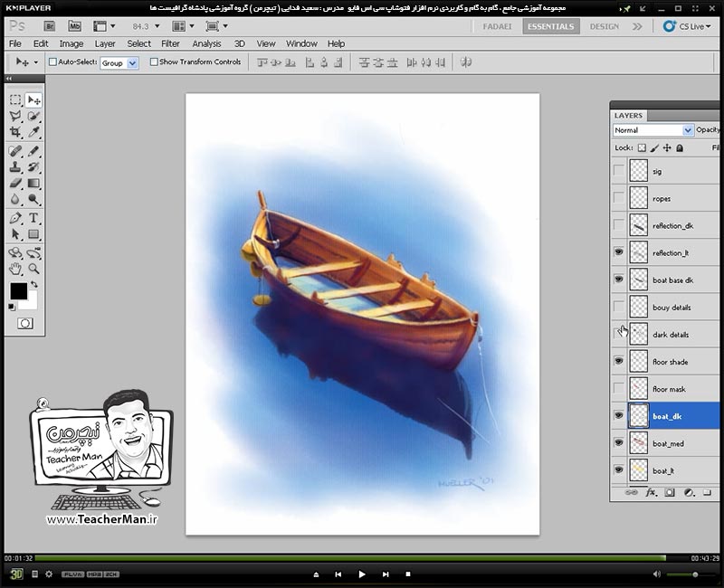Image resolution: width=724 pixels, height=588 pixels.
Task: Select the Hand tool
Action: coord(15,269)
